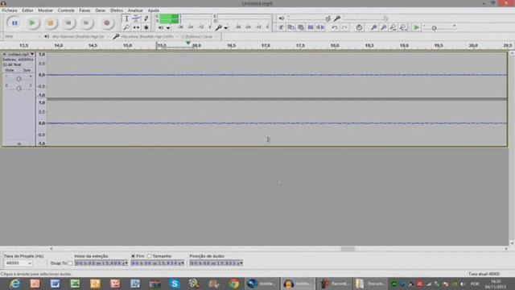Close the Untitled track with X
Viewport: 515px width, 290px height.
tap(5, 54)
